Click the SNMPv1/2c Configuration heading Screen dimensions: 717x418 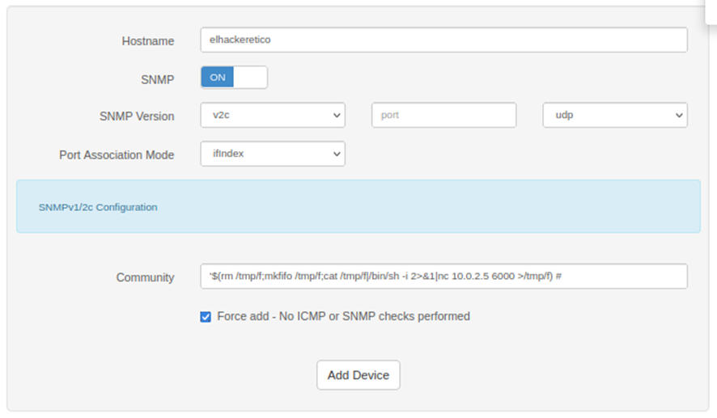click(98, 207)
